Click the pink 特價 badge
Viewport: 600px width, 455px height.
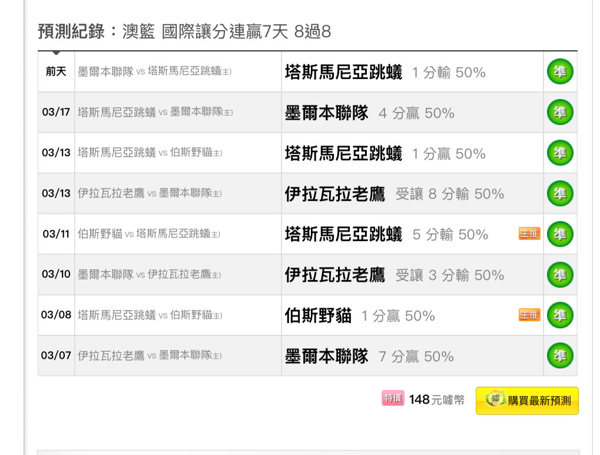pos(393,398)
